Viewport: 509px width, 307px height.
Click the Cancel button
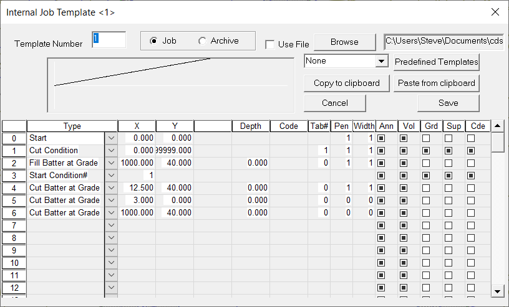[335, 103]
